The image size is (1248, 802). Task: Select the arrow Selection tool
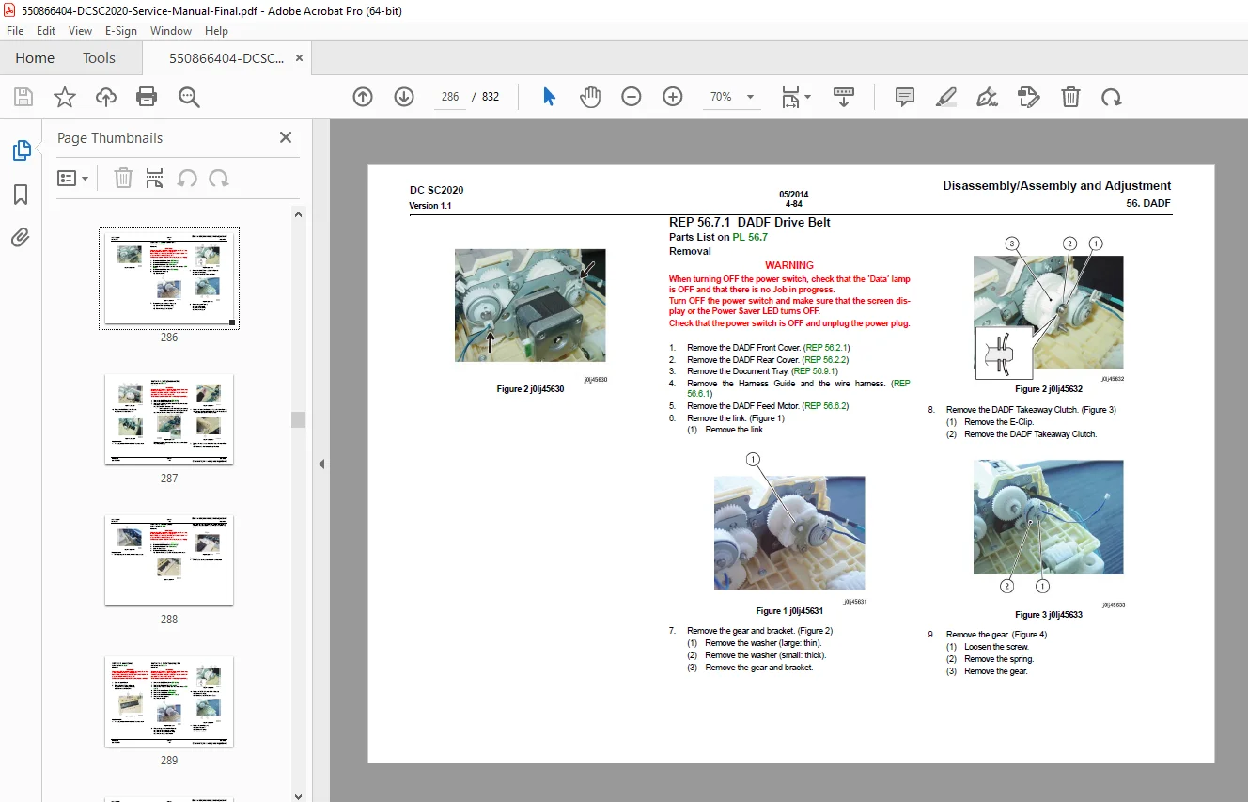click(x=550, y=97)
